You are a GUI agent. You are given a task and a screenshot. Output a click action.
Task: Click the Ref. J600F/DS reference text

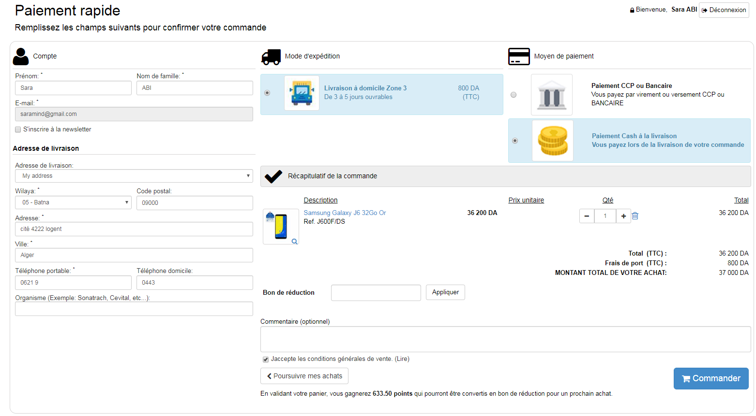click(324, 222)
